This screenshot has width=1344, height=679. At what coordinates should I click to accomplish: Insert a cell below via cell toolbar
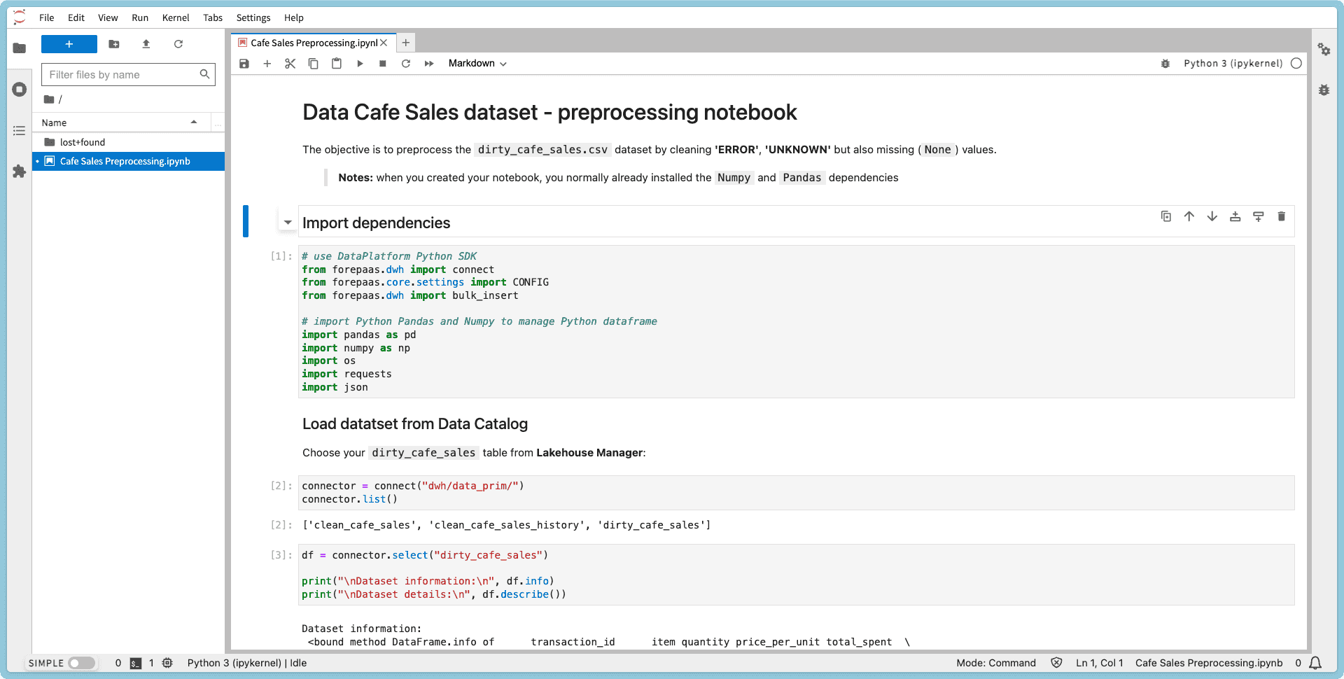[x=1259, y=216]
